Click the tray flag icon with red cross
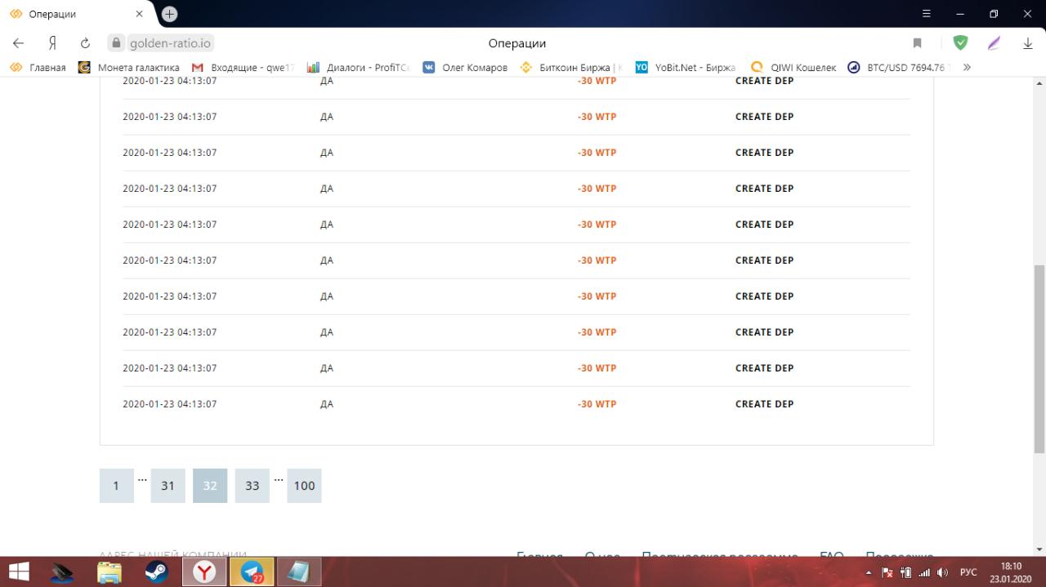This screenshot has width=1046, height=587. [x=887, y=573]
